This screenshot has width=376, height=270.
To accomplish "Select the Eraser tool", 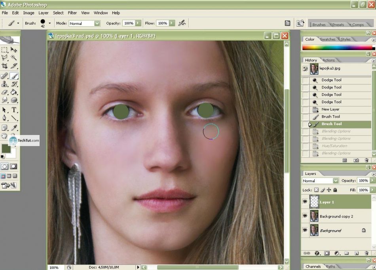I will (4, 92).
